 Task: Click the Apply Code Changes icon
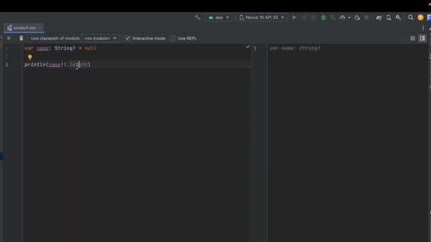[314, 17]
